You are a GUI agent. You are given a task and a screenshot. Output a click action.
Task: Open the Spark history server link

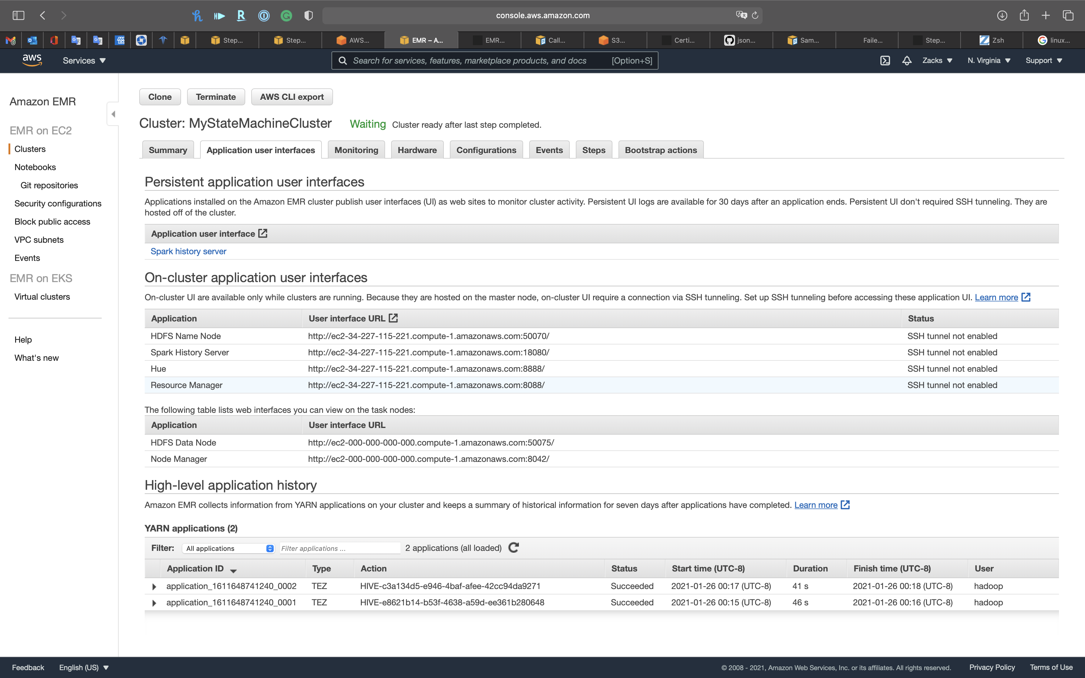point(188,251)
